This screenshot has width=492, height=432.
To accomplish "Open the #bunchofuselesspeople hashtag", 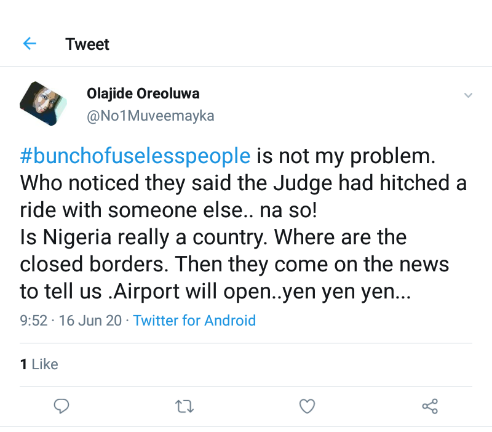I will tap(135, 156).
